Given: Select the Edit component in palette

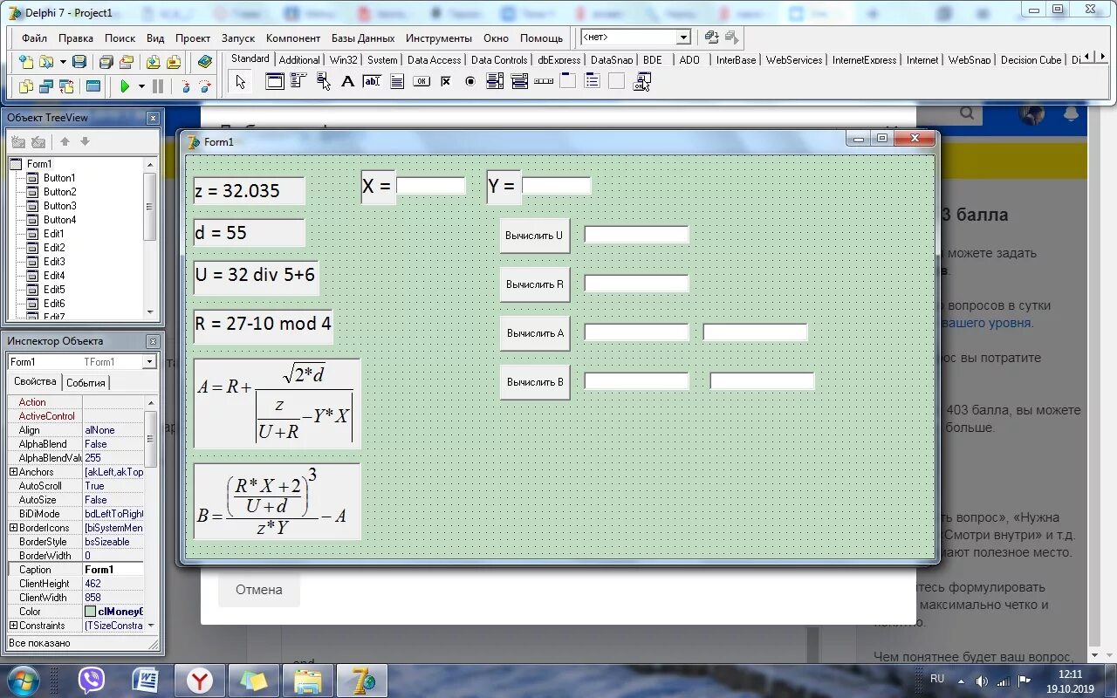Looking at the screenshot, I should coord(372,81).
